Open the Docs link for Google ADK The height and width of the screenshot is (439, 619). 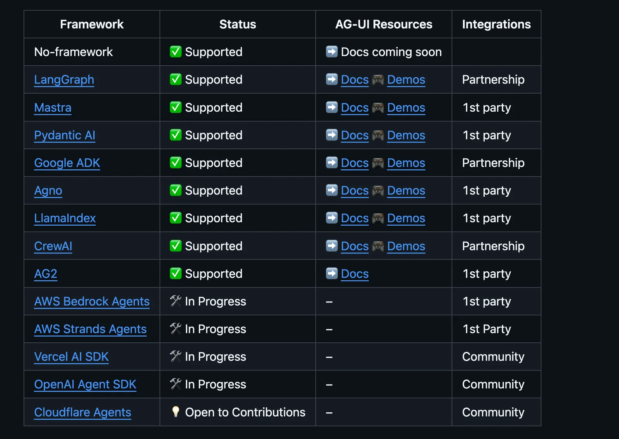tap(355, 163)
